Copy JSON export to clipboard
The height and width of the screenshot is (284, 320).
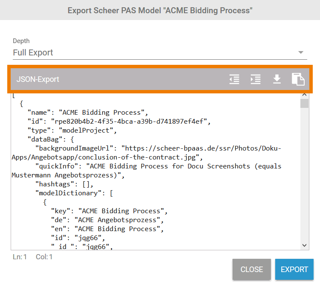click(298, 79)
